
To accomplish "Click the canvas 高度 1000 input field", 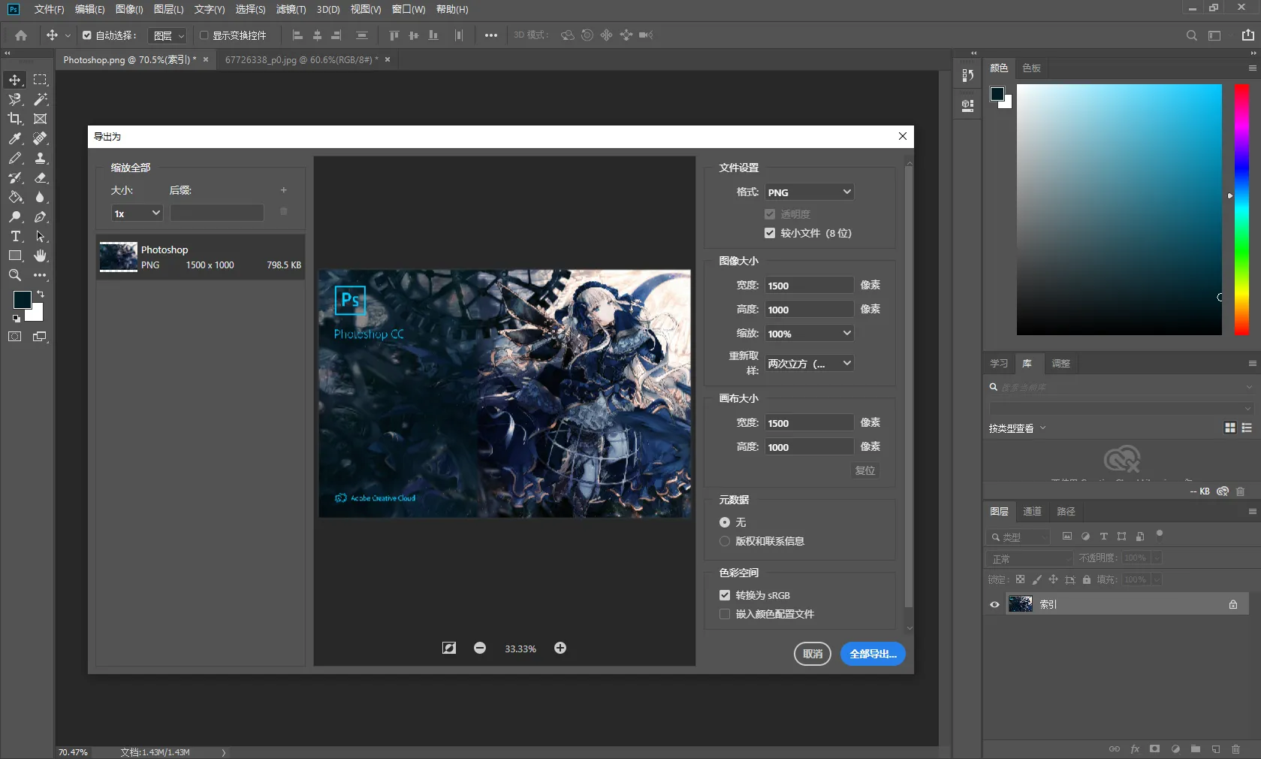I will [x=810, y=447].
